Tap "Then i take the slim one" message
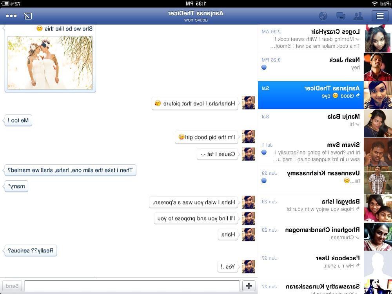The width and height of the screenshot is (392, 294). coord(70,170)
